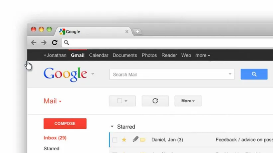Open Calendar from the black navigation bar
Viewport: 273px width, 153px height.
tap(99, 55)
